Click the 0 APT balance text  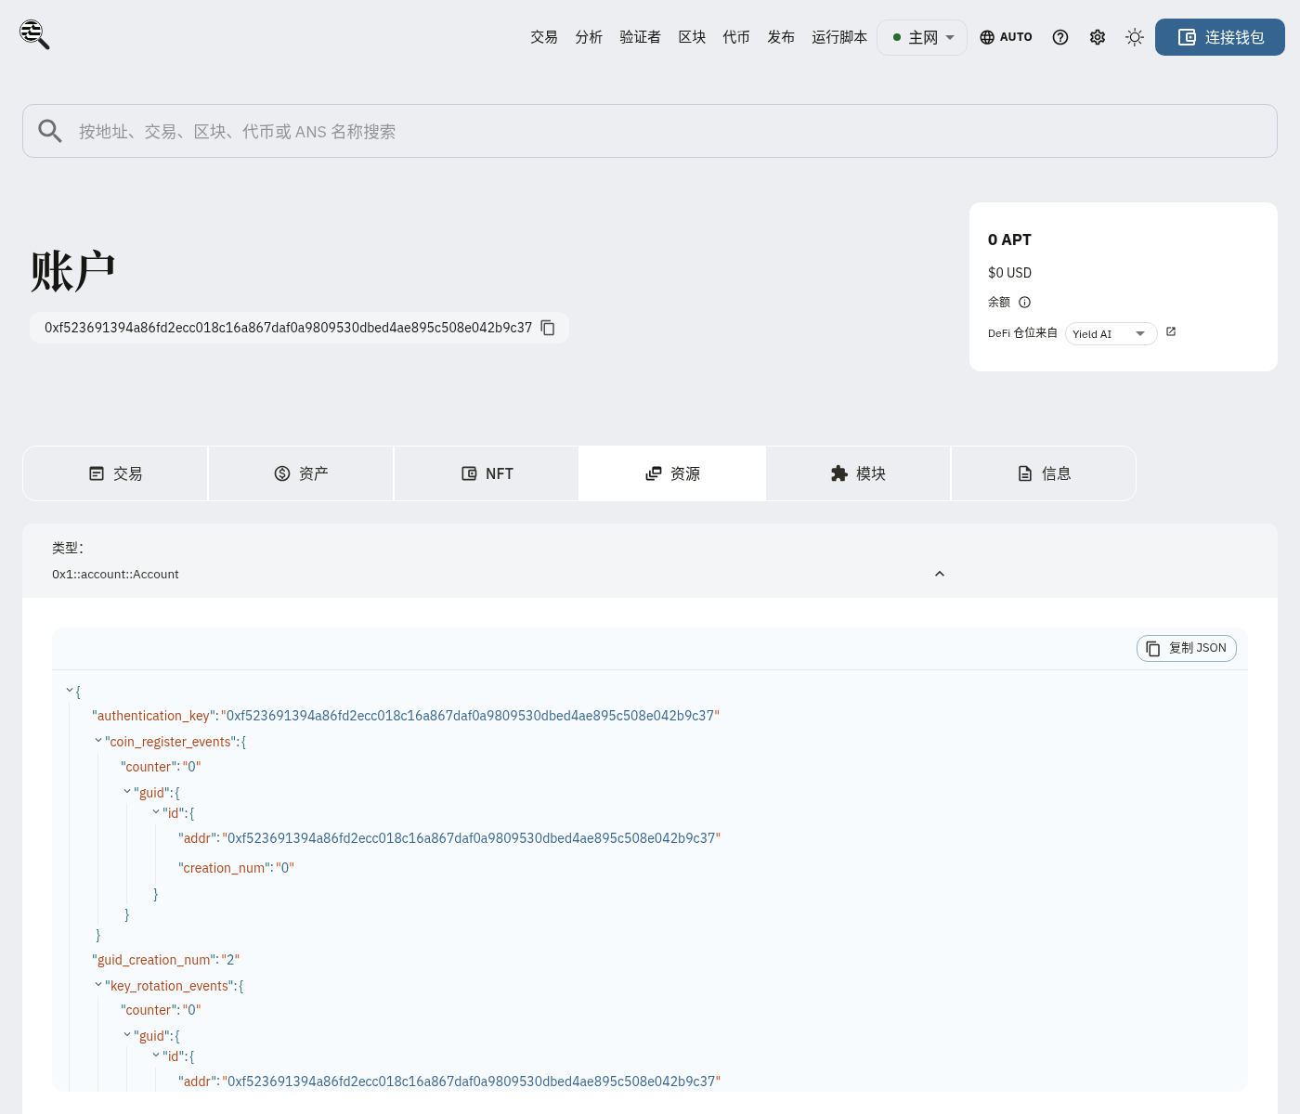coord(1009,240)
